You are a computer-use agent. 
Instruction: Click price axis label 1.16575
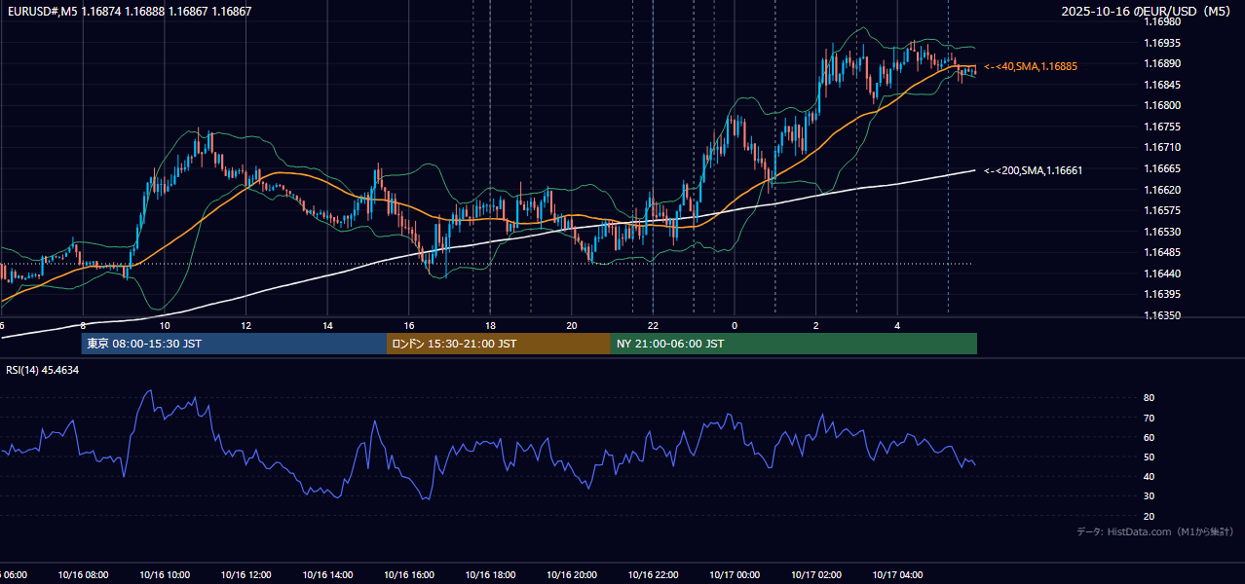pyautogui.click(x=1163, y=210)
